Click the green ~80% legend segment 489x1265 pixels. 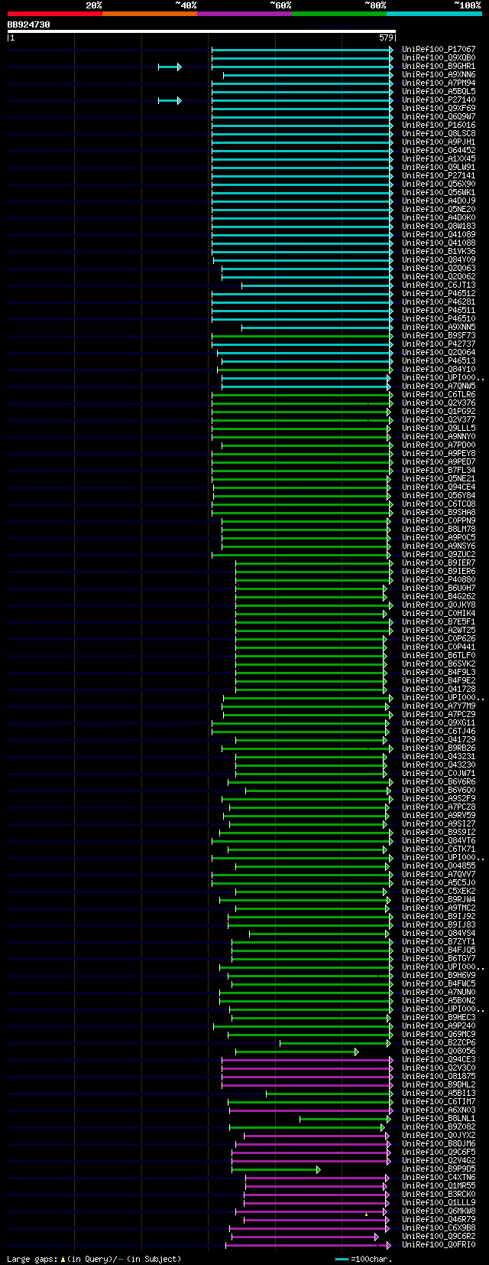pos(339,14)
